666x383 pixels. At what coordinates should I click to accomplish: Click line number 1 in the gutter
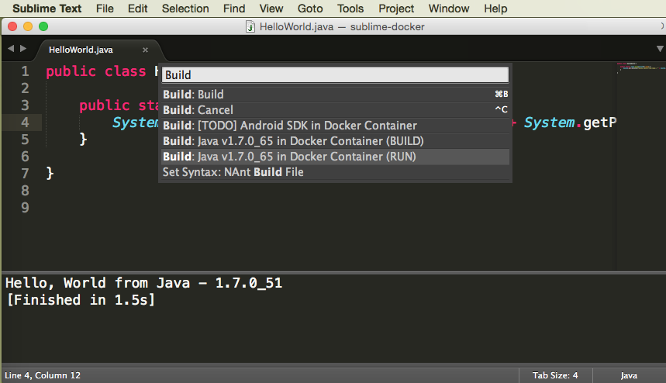pos(25,71)
